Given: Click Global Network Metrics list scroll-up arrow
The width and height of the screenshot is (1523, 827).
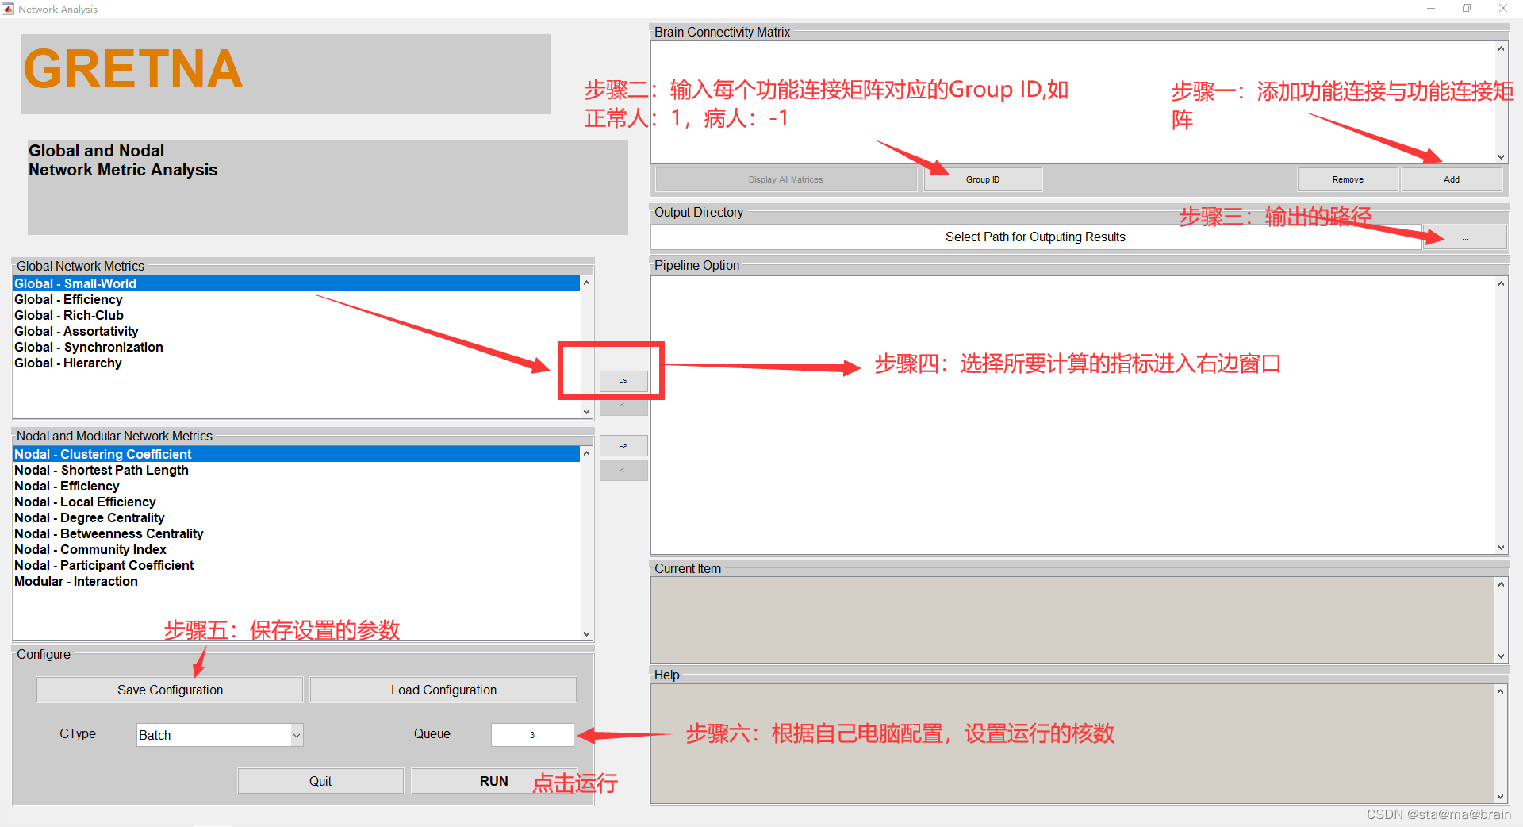Looking at the screenshot, I should tap(586, 283).
